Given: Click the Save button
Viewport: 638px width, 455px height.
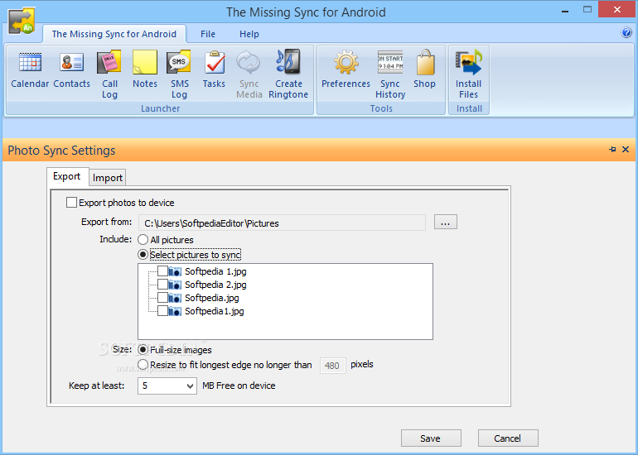Looking at the screenshot, I should tap(431, 438).
